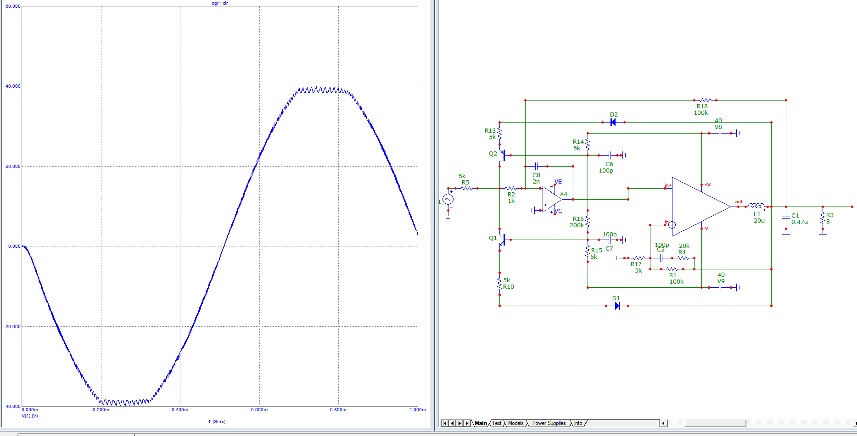
Task: Select resistor R1 symbol (100k)
Action: pos(672,269)
